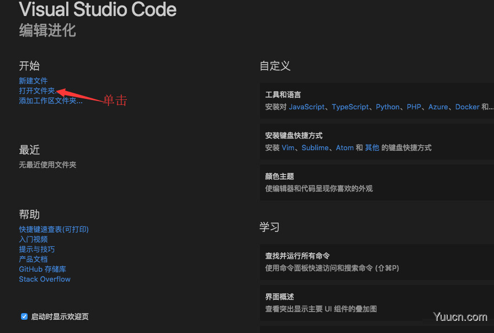Select 添加工作区文件夹 link
Screen dimensions: 494x333
tap(50, 101)
